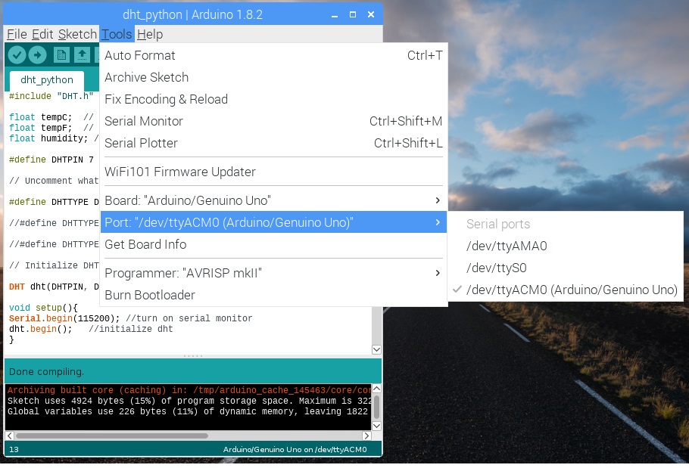Click the editor scroll down arrow

(376, 349)
